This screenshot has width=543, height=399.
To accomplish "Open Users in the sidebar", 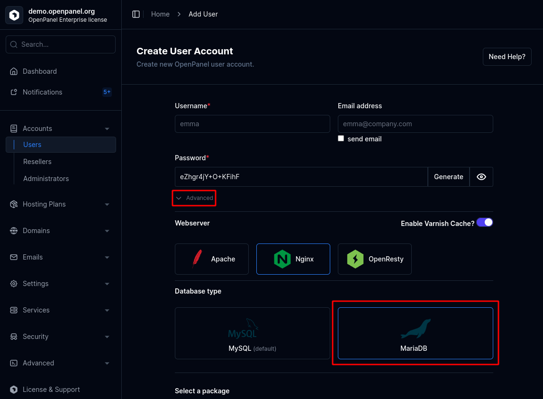I will click(x=61, y=144).
